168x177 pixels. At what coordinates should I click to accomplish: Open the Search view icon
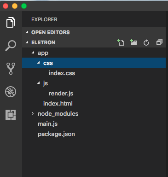point(11,46)
